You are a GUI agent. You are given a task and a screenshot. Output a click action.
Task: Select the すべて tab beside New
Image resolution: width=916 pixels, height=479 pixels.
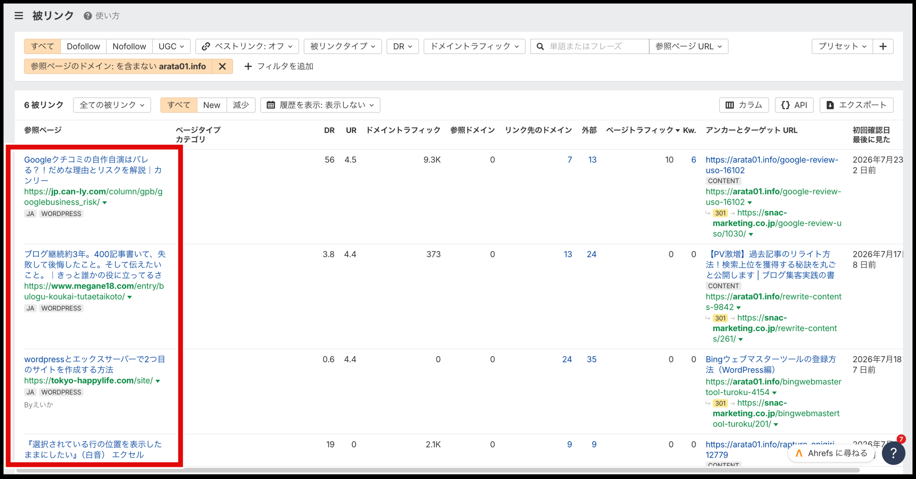[x=179, y=105]
